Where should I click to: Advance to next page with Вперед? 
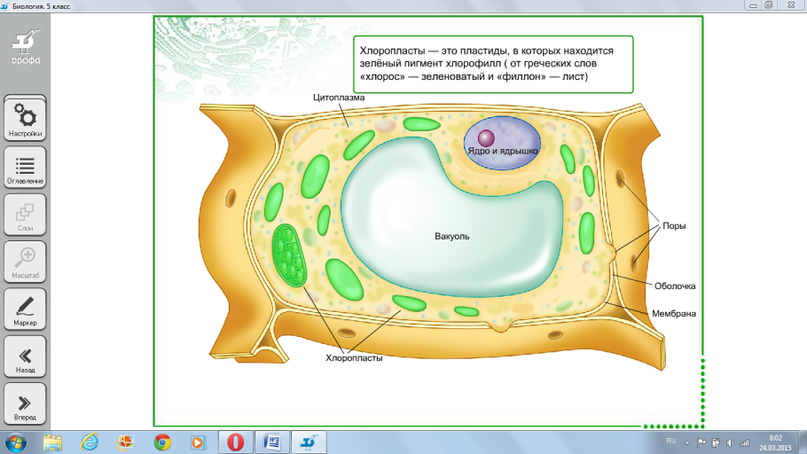click(26, 403)
